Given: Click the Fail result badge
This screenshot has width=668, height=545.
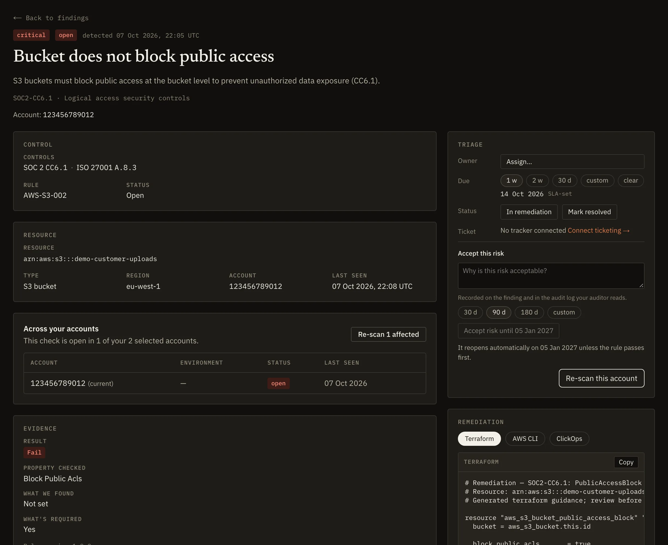Looking at the screenshot, I should [x=34, y=452].
